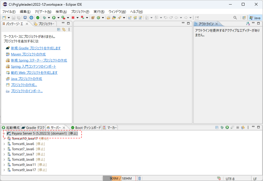The image size is (263, 181).
Task: Click the Forward navigation arrow icon
Action: pyautogui.click(x=186, y=18)
